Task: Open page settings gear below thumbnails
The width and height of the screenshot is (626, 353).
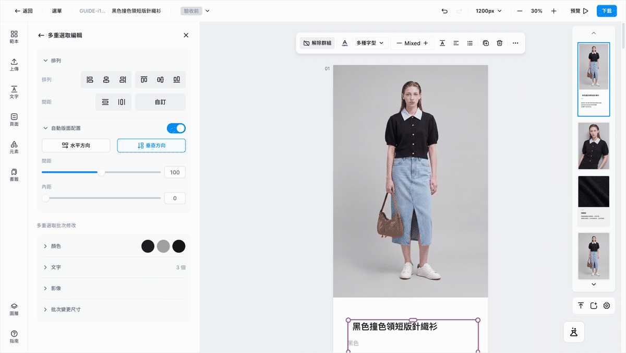Action: click(607, 306)
